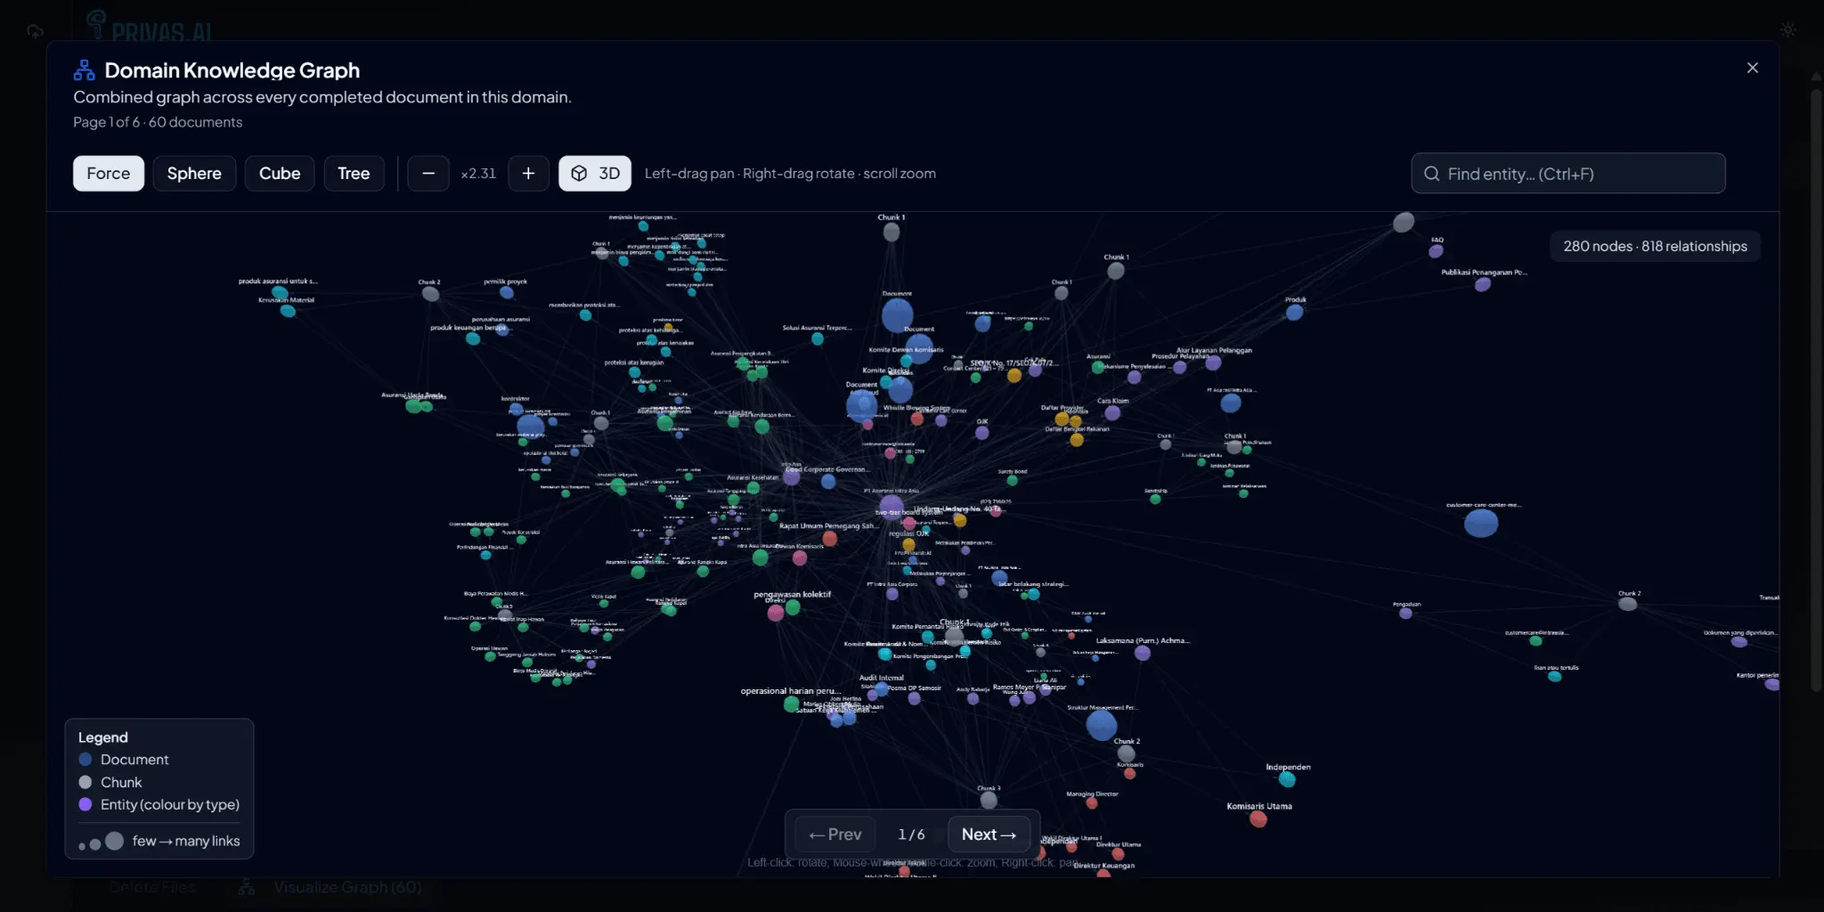Select the lisan atau tertulis node
1824x912 pixels.
[x=1555, y=677]
